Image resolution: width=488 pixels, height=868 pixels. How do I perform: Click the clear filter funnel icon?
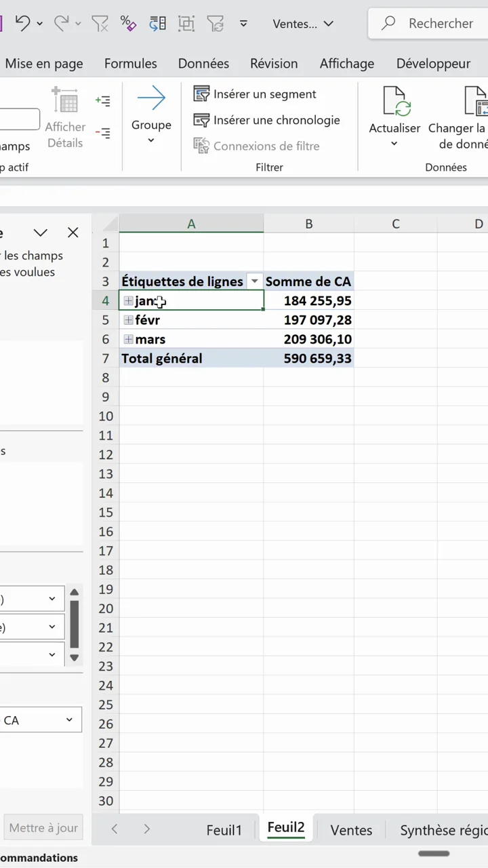[x=100, y=24]
